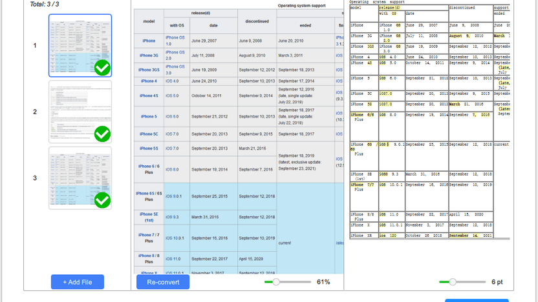Click the iPhone OS 1.0 link
This screenshot has width=538, height=302.
pyautogui.click(x=175, y=41)
